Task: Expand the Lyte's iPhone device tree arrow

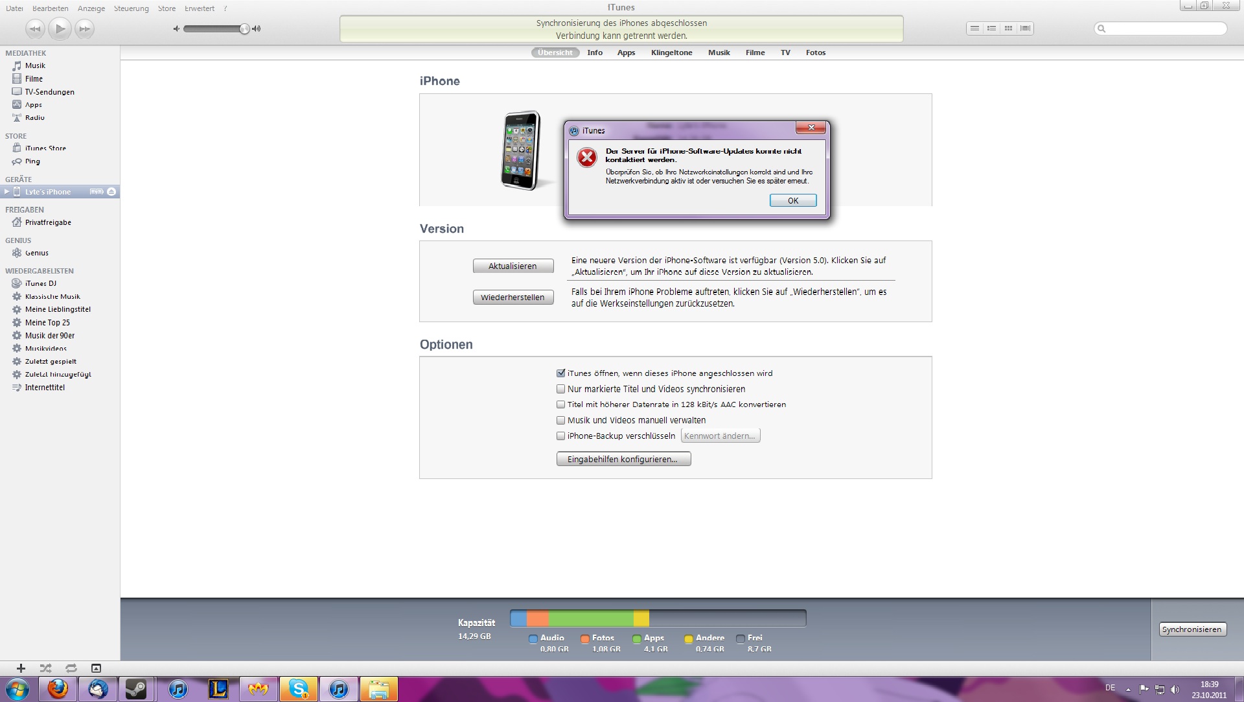Action: (x=6, y=192)
